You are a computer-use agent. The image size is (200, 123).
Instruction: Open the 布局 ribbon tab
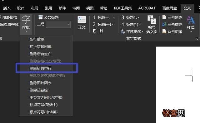(x=34, y=8)
